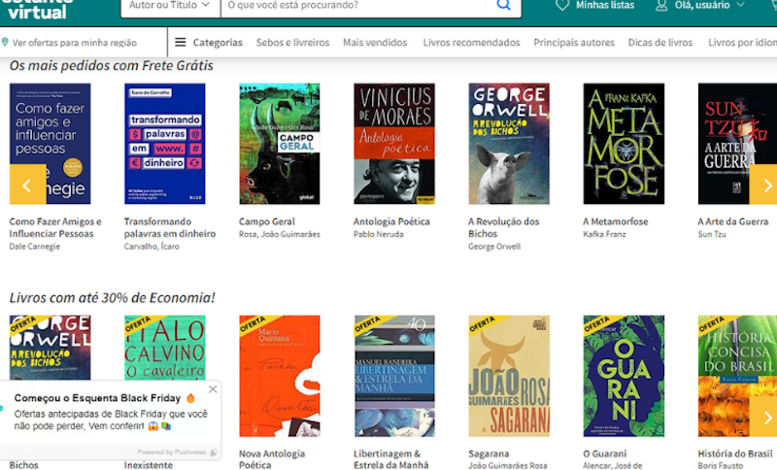Open the Mario Quintana orange cover

point(280,376)
